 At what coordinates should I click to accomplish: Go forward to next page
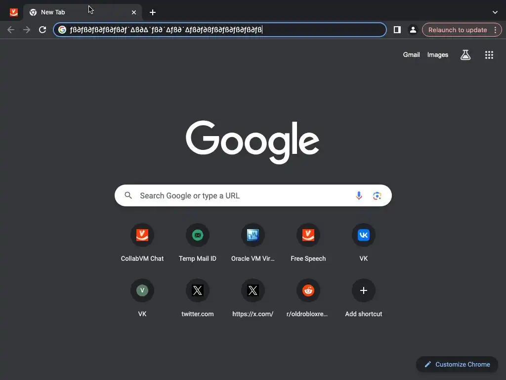tap(27, 30)
